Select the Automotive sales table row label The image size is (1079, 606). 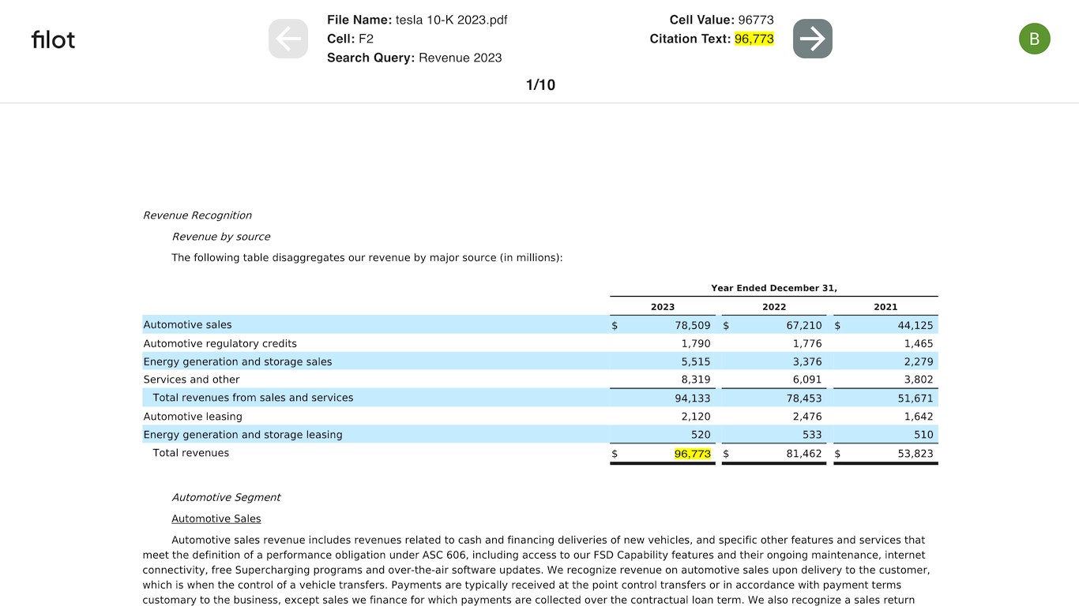[x=187, y=325]
